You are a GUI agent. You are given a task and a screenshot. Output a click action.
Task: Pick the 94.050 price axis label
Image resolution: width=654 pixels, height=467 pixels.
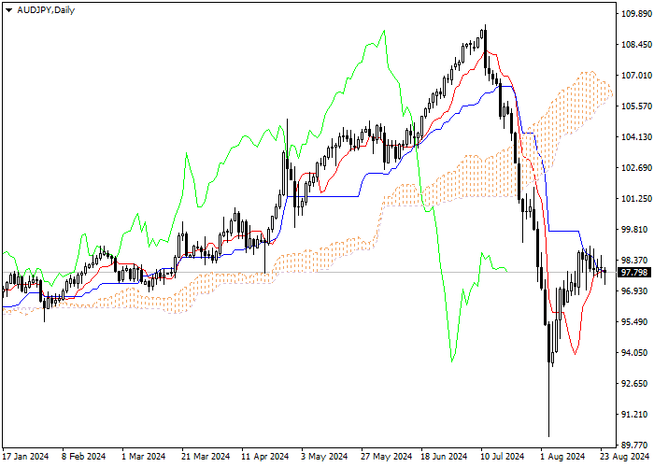634,353
